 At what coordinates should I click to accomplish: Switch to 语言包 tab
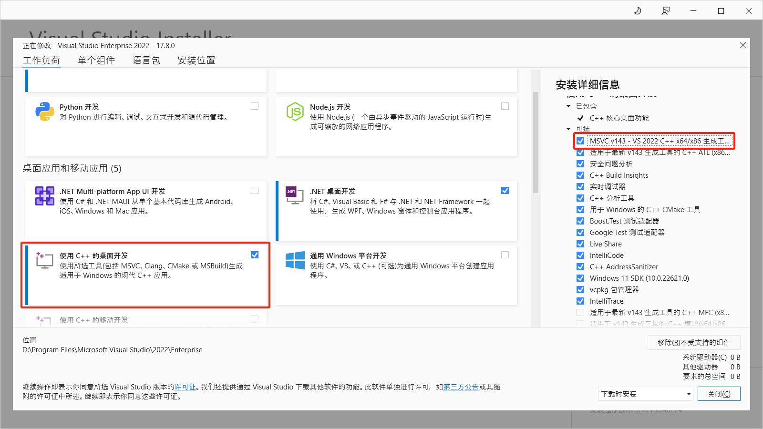click(x=146, y=61)
